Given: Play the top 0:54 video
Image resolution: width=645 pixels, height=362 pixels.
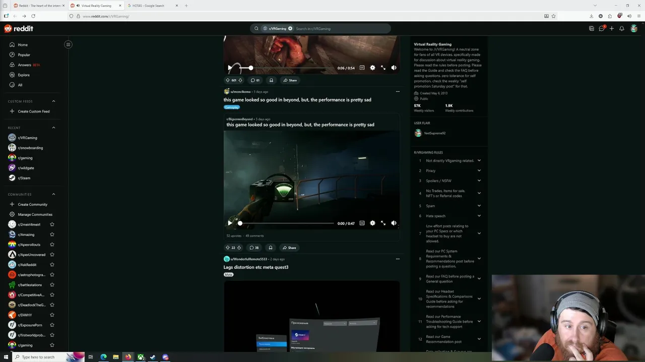Looking at the screenshot, I should [x=230, y=67].
